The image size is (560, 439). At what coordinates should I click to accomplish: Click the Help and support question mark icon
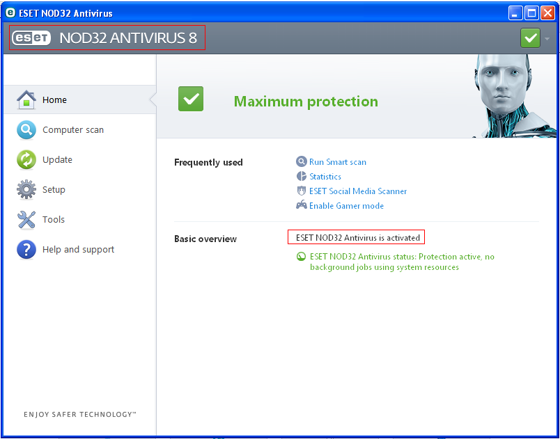pyautogui.click(x=26, y=249)
